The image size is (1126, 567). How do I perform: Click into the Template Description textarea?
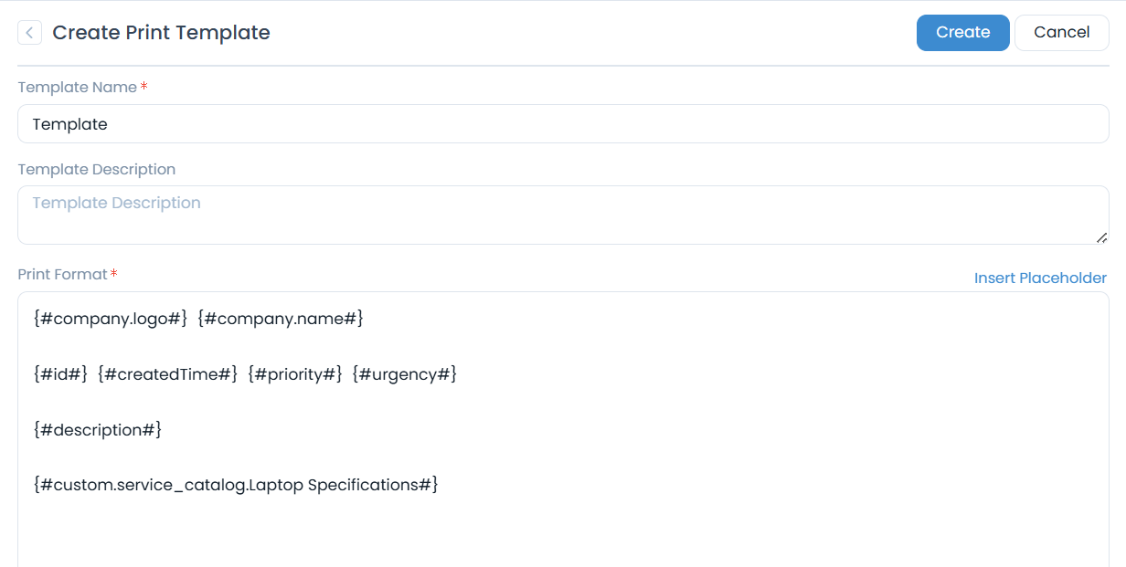coord(558,215)
